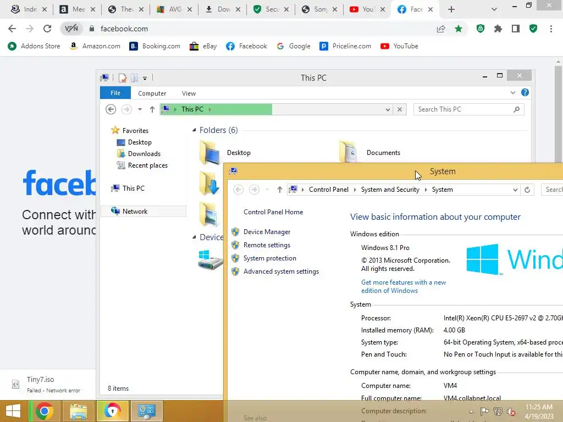The width and height of the screenshot is (563, 422).
Task: Open recent locations dropdown in This PC
Action: [x=140, y=109]
